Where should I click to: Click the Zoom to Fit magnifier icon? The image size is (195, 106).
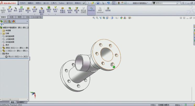click(x=94, y=18)
